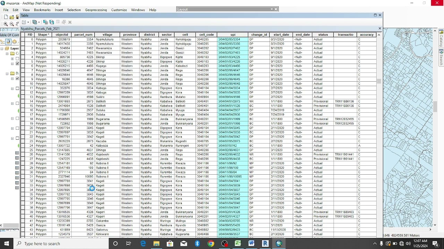Select the Zoom Out magnifier tool
This screenshot has width=444, height=249.
click(12, 24)
